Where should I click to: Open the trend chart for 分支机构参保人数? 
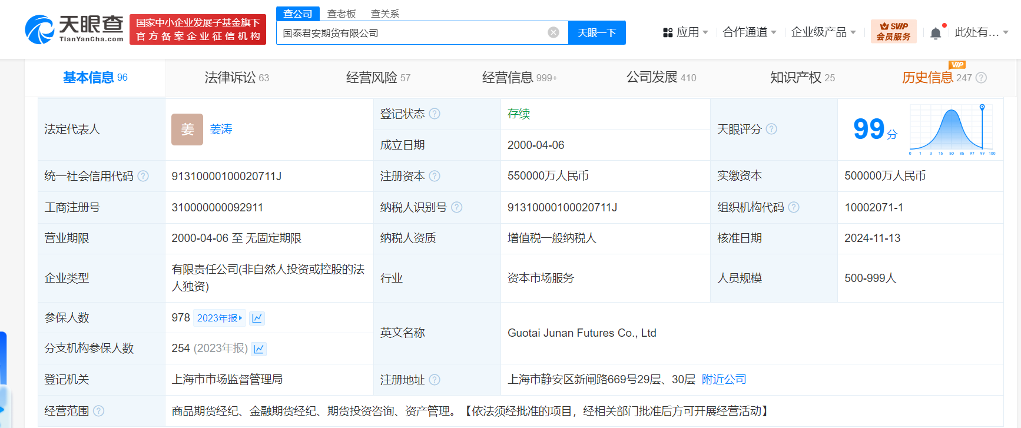258,349
